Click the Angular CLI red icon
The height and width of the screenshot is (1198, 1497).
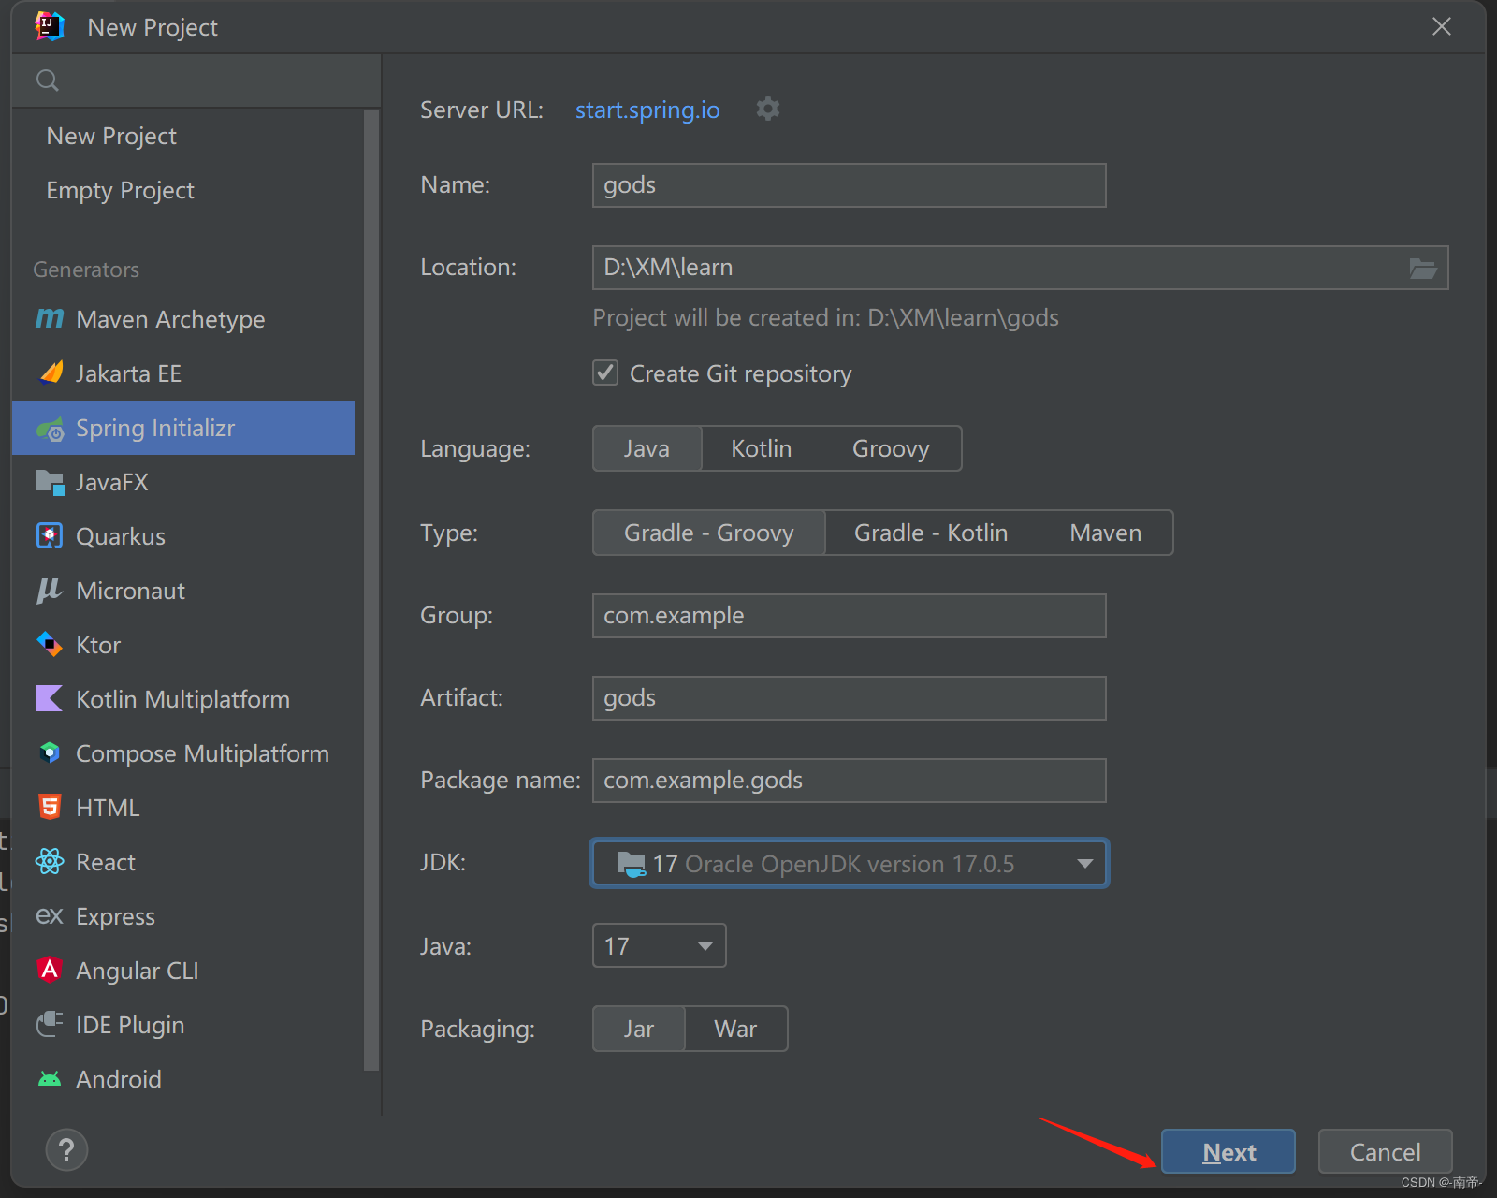click(x=50, y=970)
